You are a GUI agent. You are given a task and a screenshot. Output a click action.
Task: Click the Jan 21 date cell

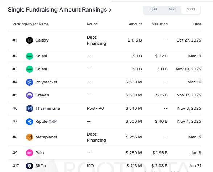(195, 166)
